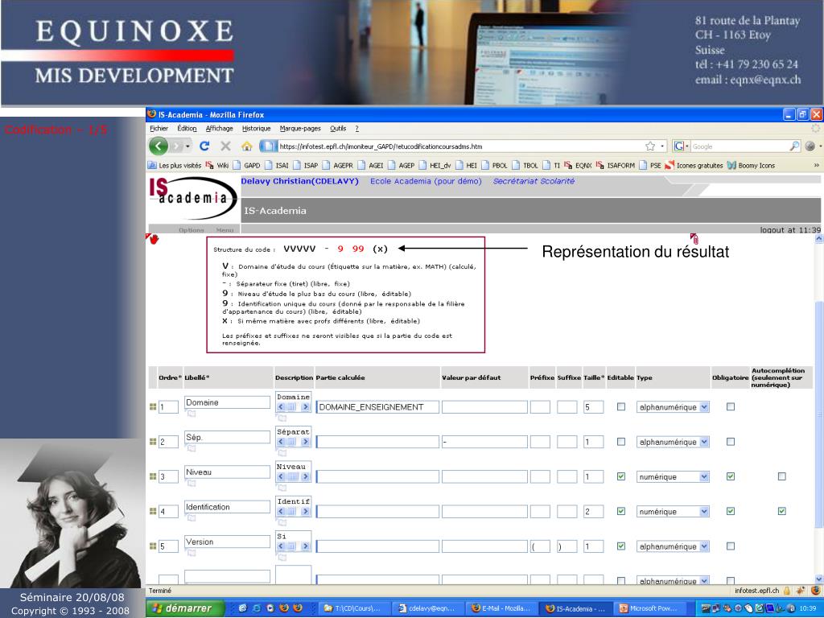The width and height of the screenshot is (824, 618).
Task: Open the GAPD bookmark
Action: tap(247, 166)
